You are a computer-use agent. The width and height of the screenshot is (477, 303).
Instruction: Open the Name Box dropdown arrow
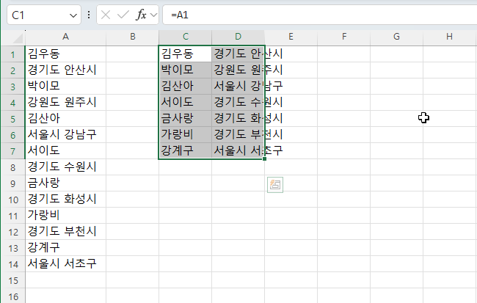point(73,15)
